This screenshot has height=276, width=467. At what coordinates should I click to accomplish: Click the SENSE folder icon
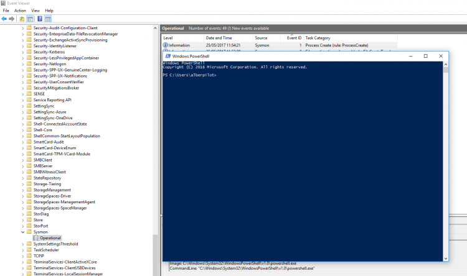[29, 94]
